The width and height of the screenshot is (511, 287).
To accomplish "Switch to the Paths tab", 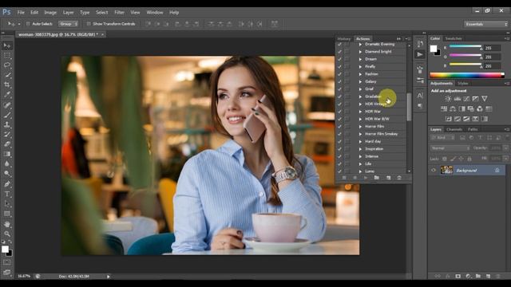I will [x=473, y=129].
